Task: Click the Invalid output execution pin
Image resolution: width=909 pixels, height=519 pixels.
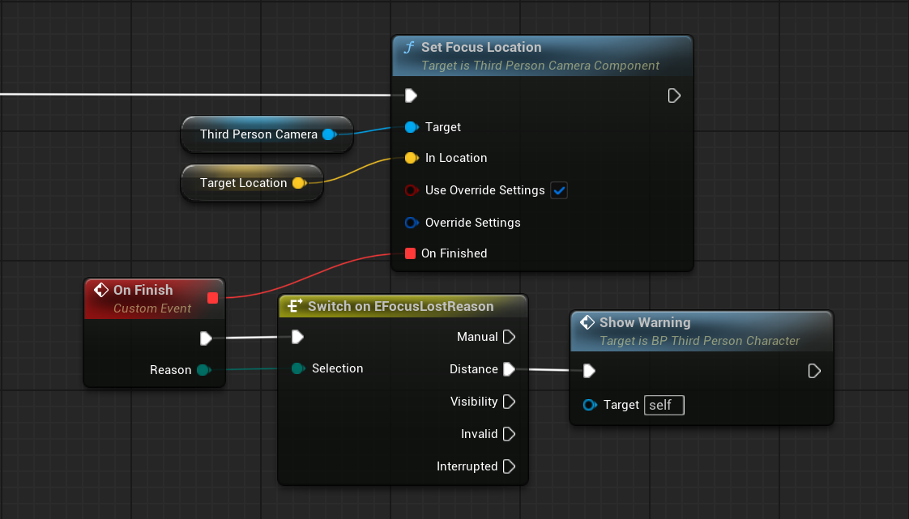Action: [x=509, y=434]
